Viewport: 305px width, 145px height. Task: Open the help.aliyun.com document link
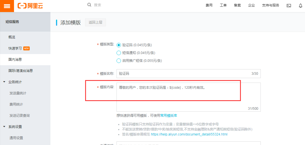point(189,134)
